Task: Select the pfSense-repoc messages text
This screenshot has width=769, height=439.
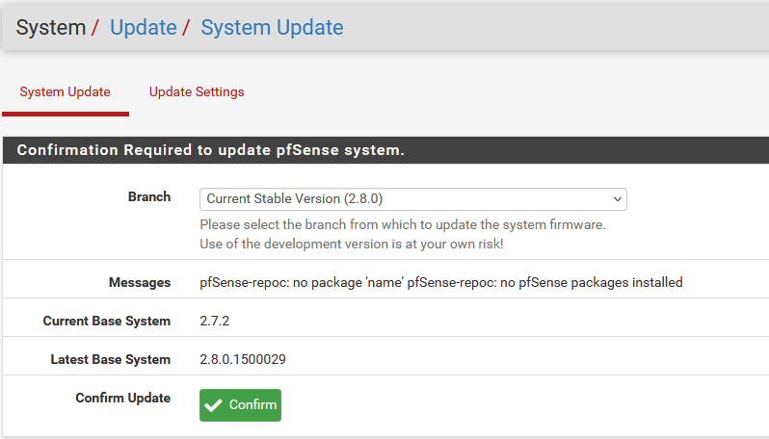Action: 441,282
